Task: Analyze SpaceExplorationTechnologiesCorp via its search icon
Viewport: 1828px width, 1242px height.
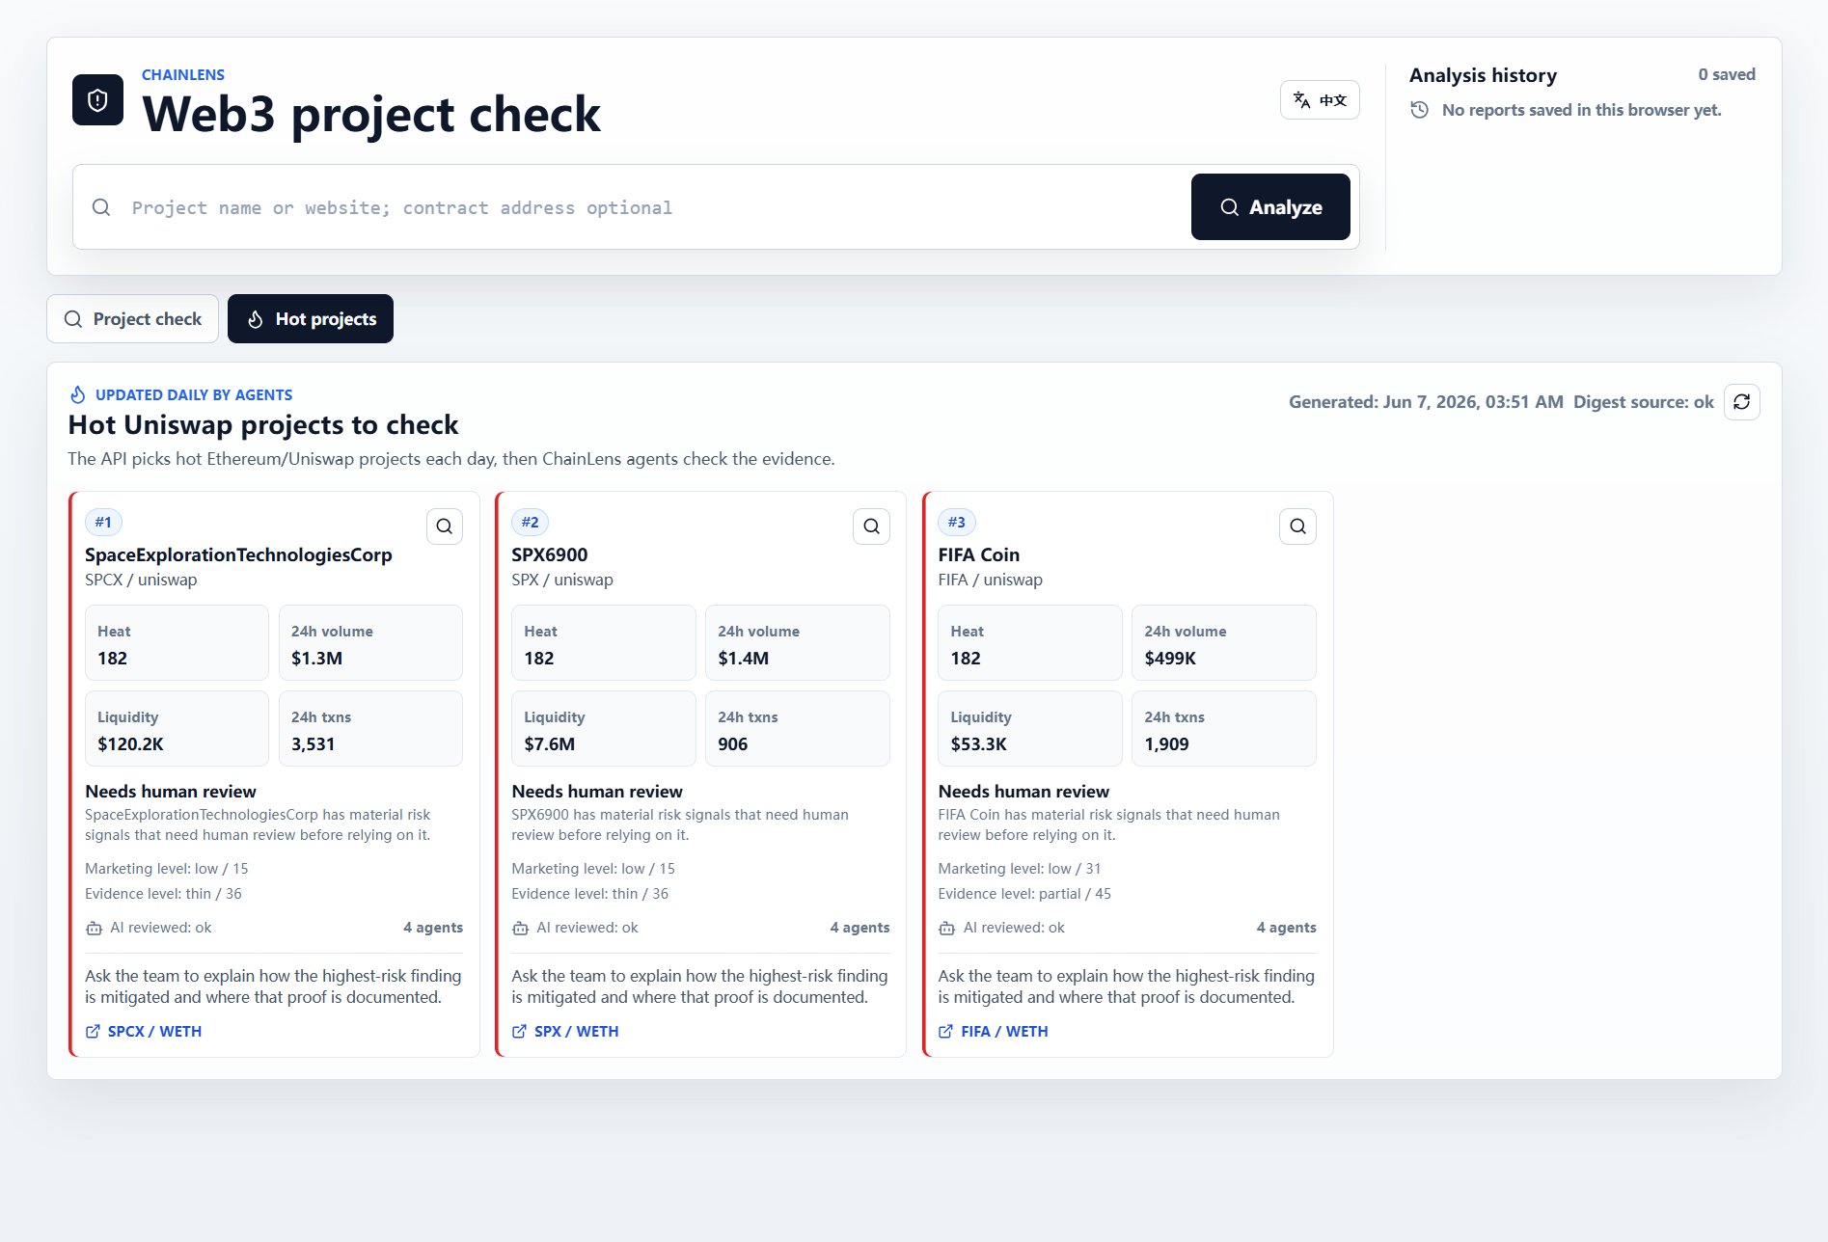Action: (445, 526)
